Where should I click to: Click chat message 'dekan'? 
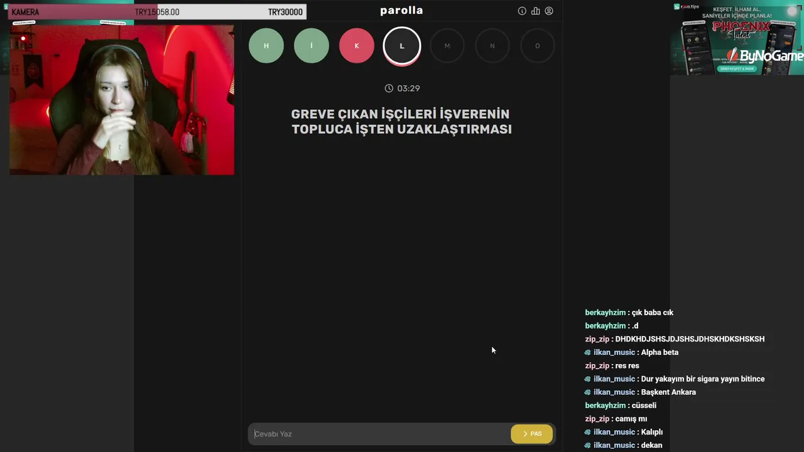[x=651, y=445]
